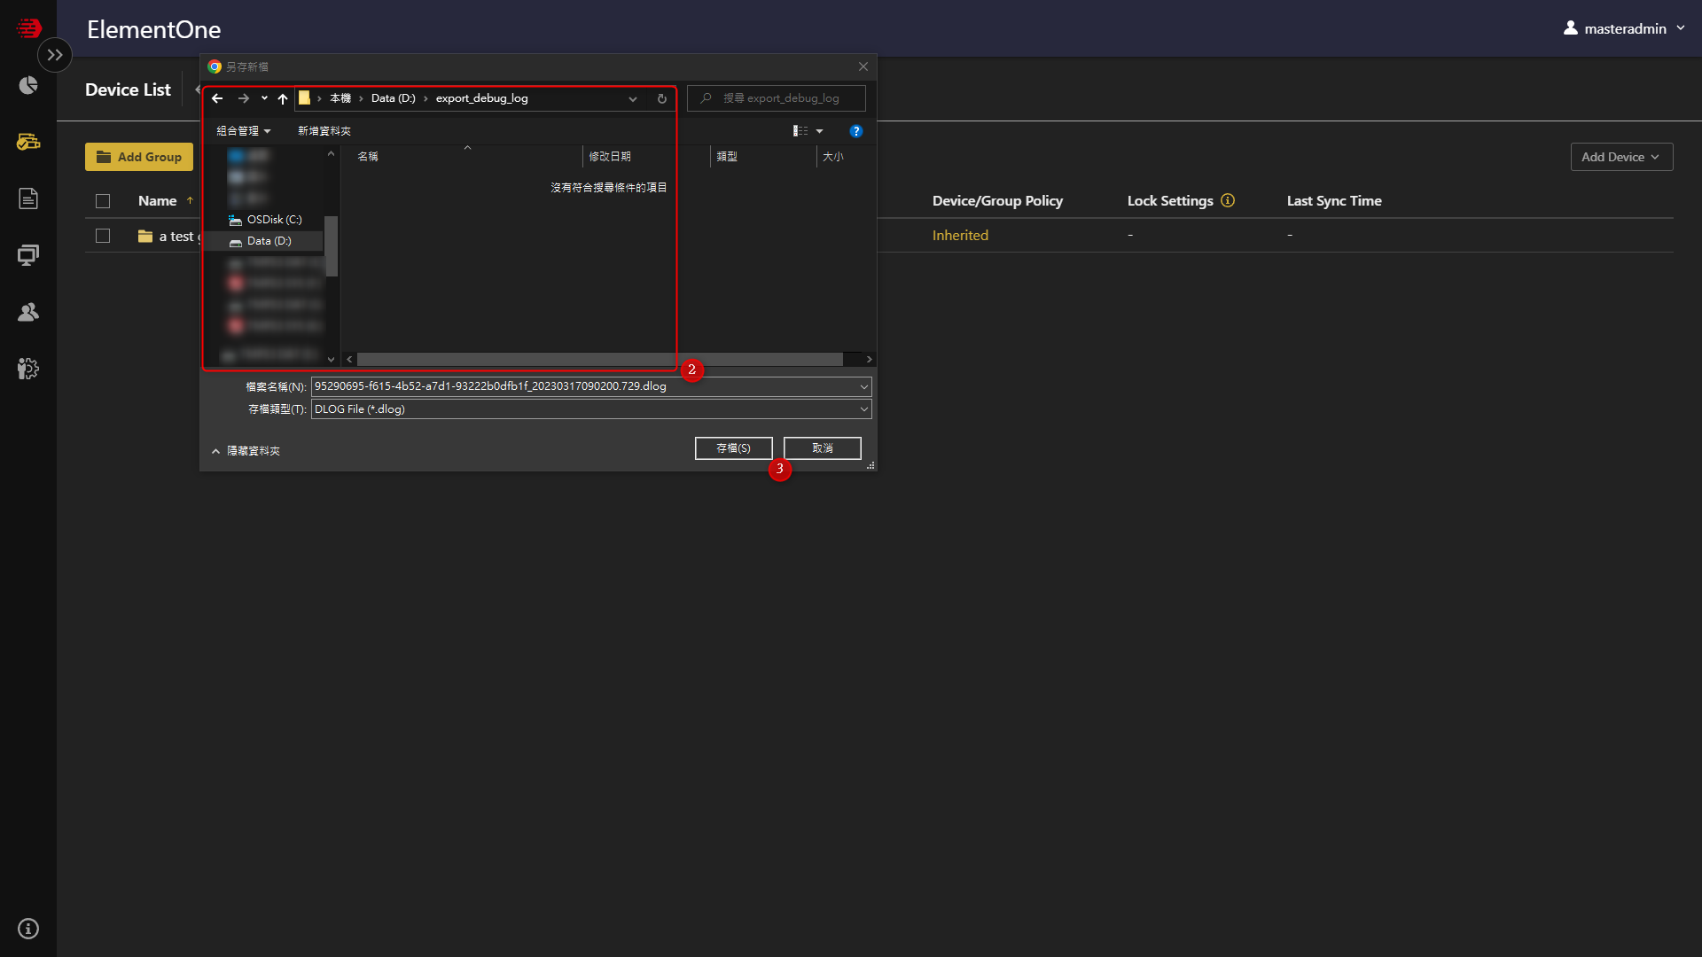Click the horizontal scrollbar in file list

pos(600,359)
